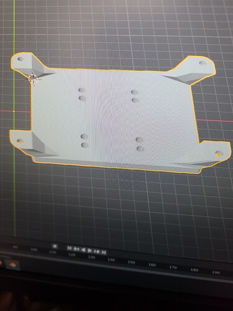Image resolution: width=233 pixels, height=311 pixels.
Task: Jump to the next keyframe
Action: click(97, 251)
